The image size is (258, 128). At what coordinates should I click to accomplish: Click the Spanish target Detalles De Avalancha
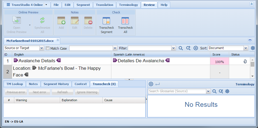pyautogui.click(x=141, y=61)
